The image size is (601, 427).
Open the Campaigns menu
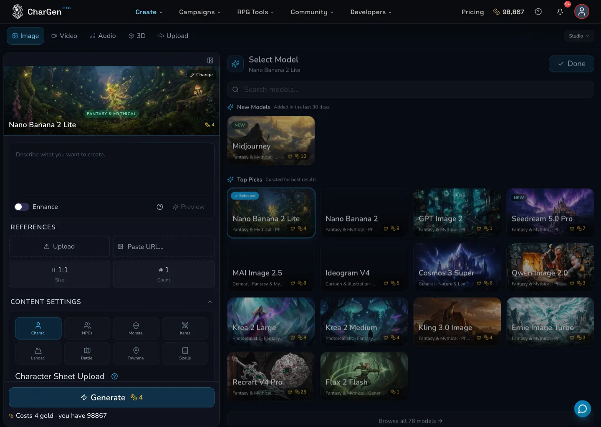[200, 12]
